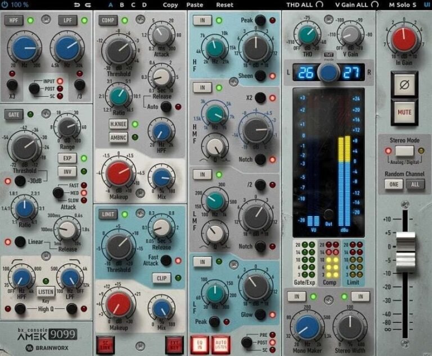The height and width of the screenshot is (356, 432).
Task: Click the THD ALL circular icon
Action: click(319, 4)
